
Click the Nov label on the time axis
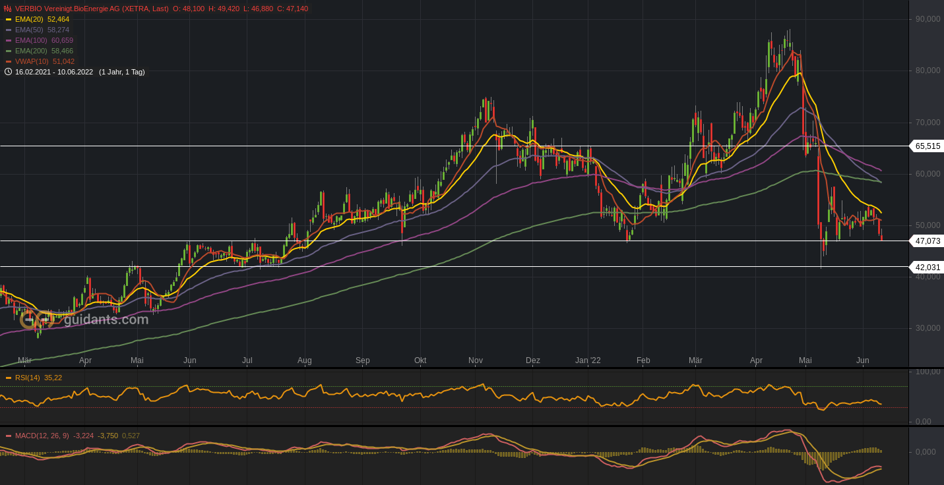click(476, 360)
